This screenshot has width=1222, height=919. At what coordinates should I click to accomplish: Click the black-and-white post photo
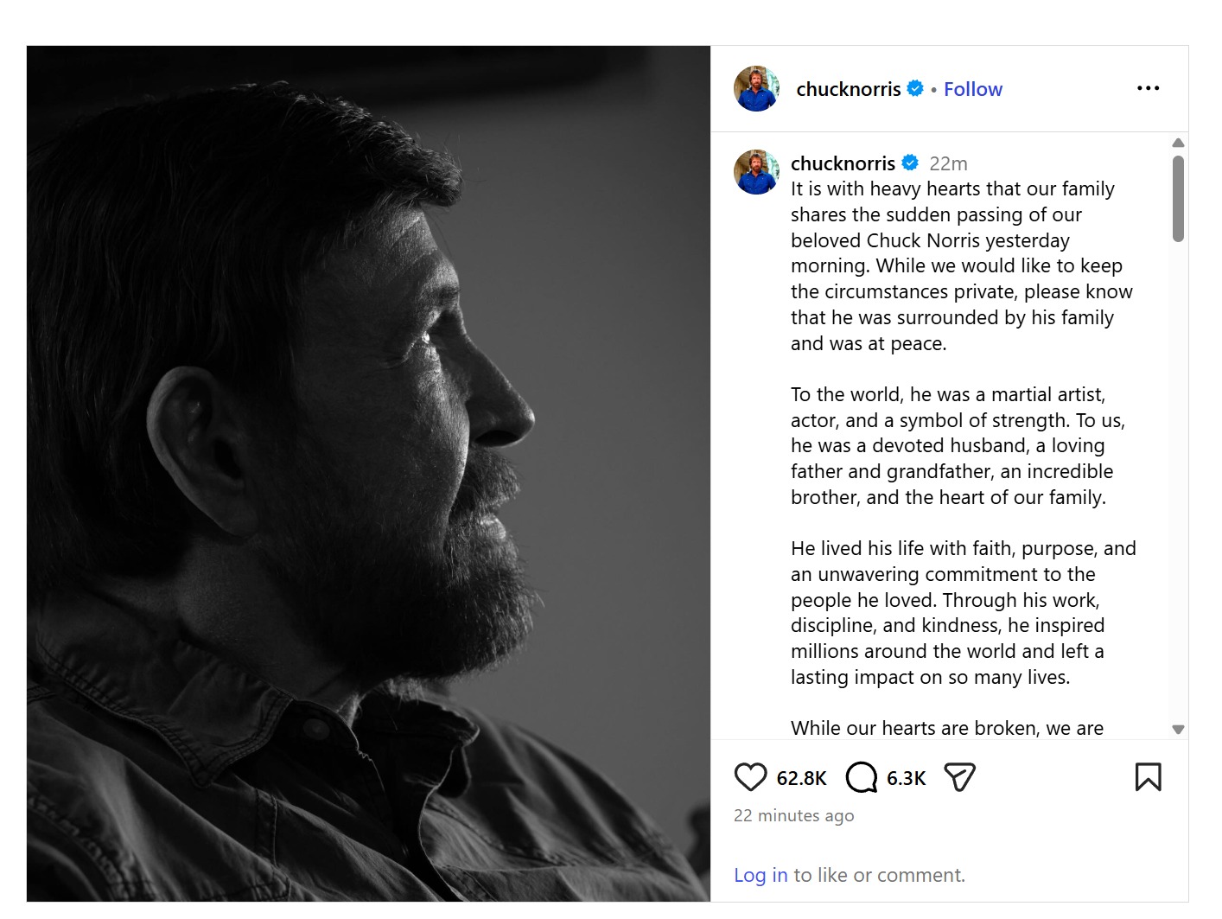(368, 474)
